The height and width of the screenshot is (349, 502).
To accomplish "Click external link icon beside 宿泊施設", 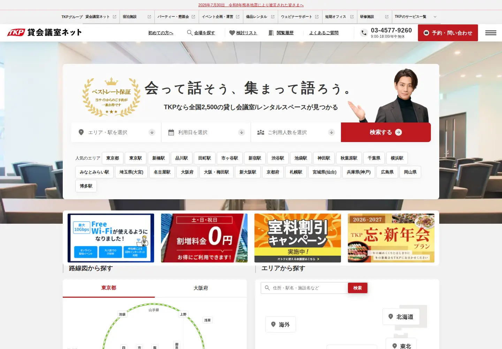I will [149, 17].
